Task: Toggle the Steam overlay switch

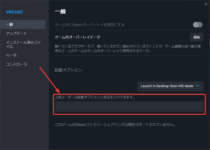Action: (198, 25)
